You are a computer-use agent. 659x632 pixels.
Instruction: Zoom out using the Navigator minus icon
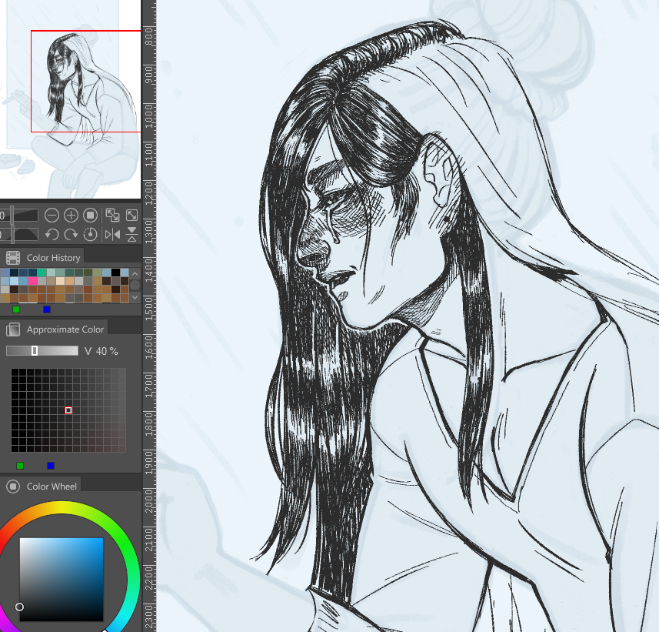[52, 215]
